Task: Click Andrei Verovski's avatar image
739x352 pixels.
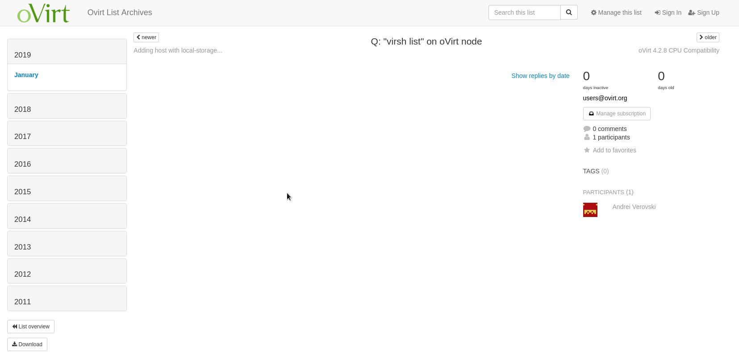Action: (590, 210)
